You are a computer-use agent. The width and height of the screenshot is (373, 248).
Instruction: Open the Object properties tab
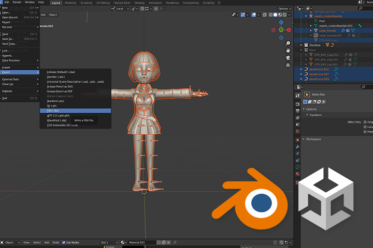(x=297, y=140)
